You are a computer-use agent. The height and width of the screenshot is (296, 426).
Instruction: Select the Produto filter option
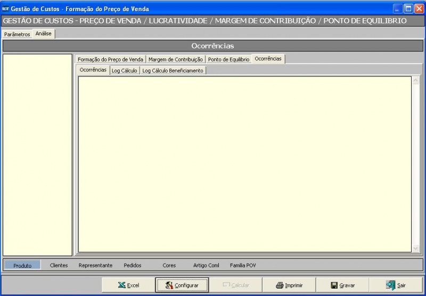tap(22, 265)
